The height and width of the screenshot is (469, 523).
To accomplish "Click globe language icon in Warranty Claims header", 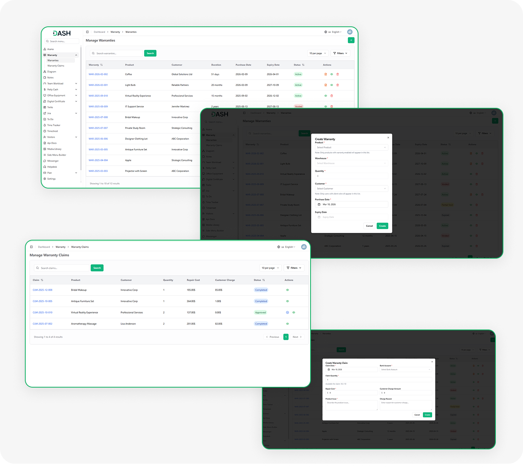I will tap(278, 247).
